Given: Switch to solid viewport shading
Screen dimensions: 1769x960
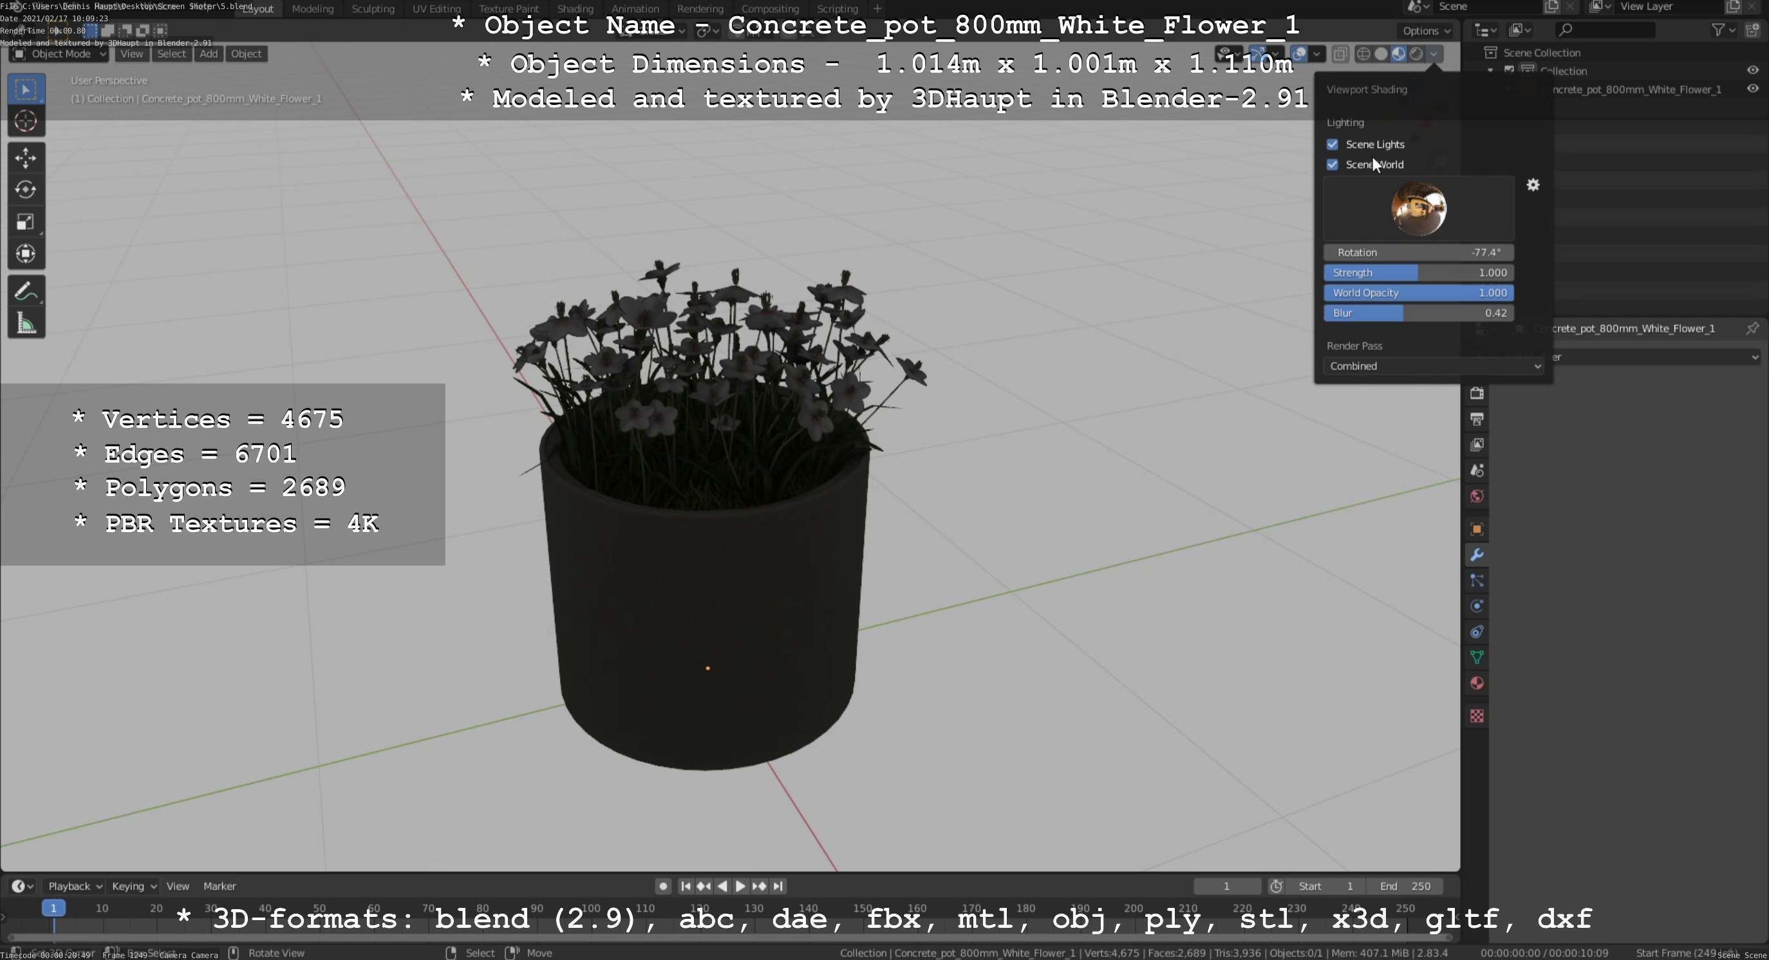Looking at the screenshot, I should [1381, 53].
